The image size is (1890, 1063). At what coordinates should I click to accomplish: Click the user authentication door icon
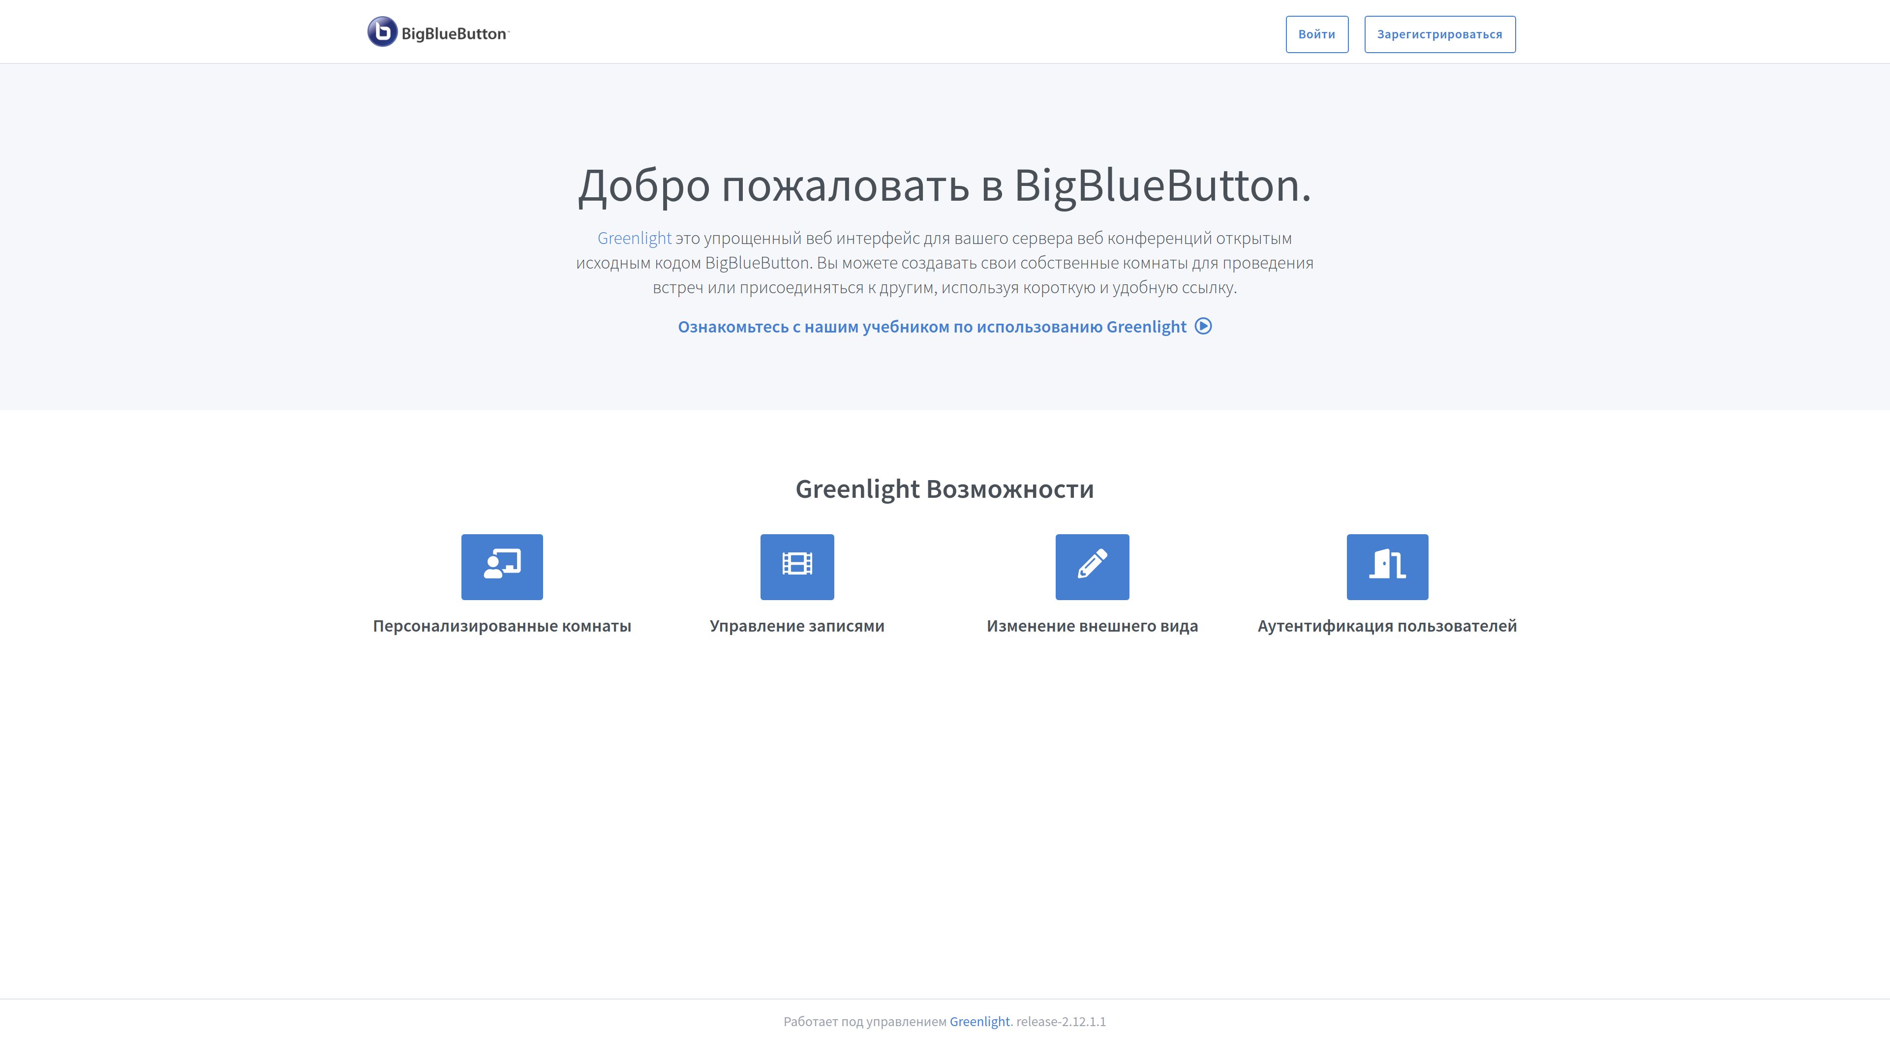1387,566
